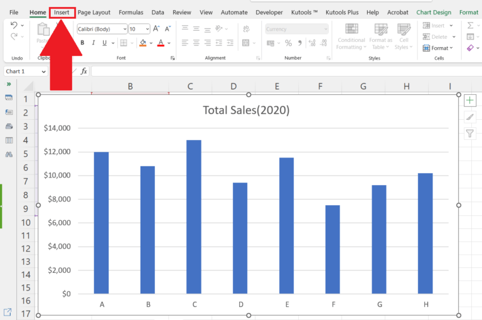Open the Insert ribbon tab
Viewport: 482px width, 320px height.
[62, 13]
